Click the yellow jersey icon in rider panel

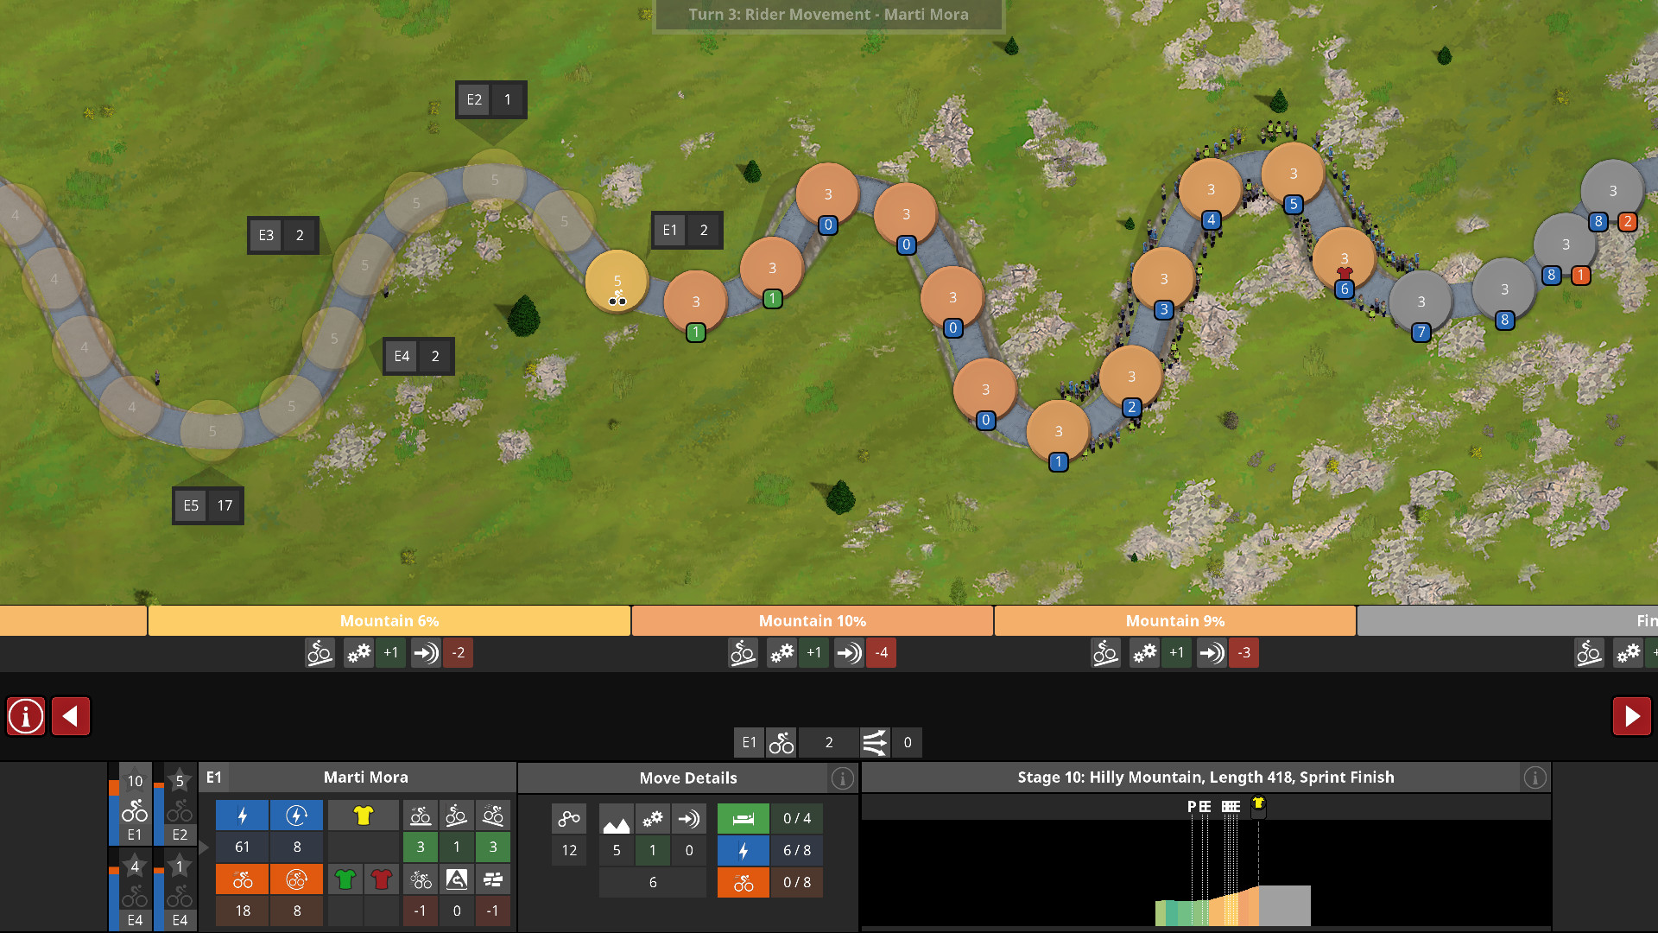(363, 816)
